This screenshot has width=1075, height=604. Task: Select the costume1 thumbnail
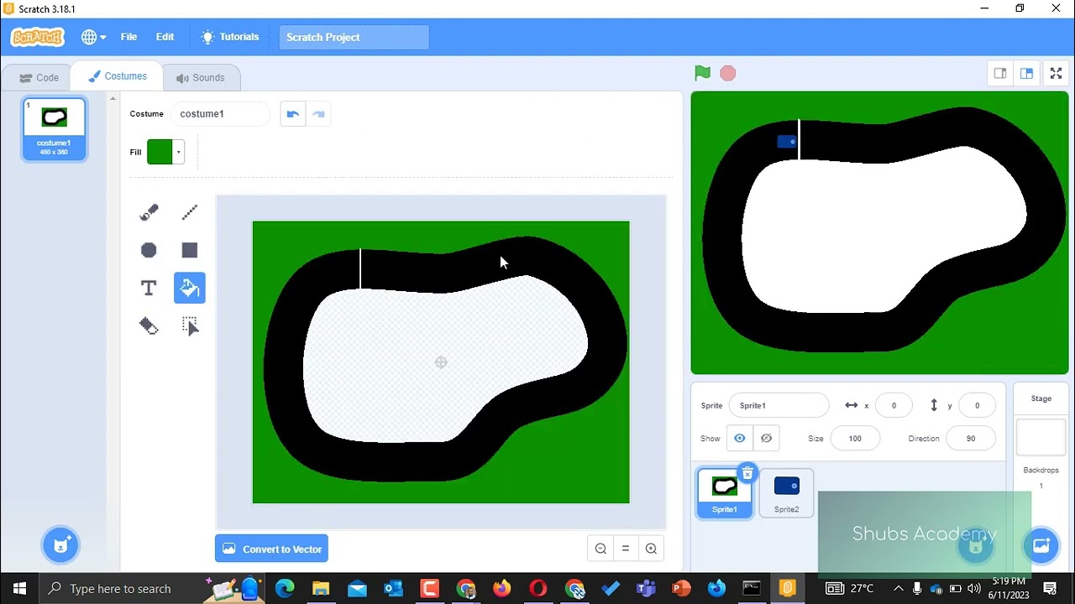pos(54,128)
